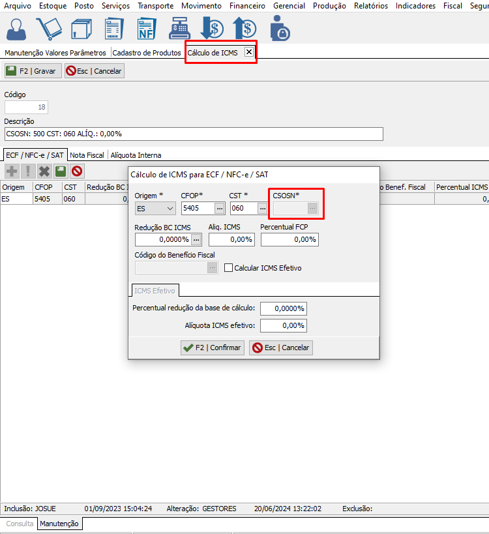The height and width of the screenshot is (534, 489).
Task: Open CFOP lookup ellipsis button
Action: (220, 209)
